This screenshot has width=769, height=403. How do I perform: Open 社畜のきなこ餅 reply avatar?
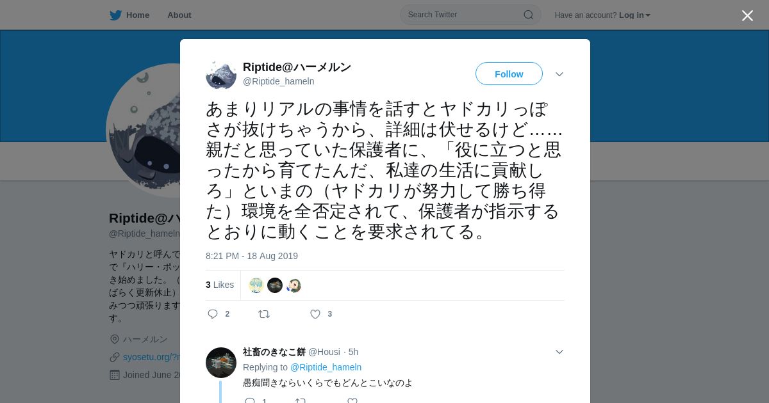pos(221,363)
